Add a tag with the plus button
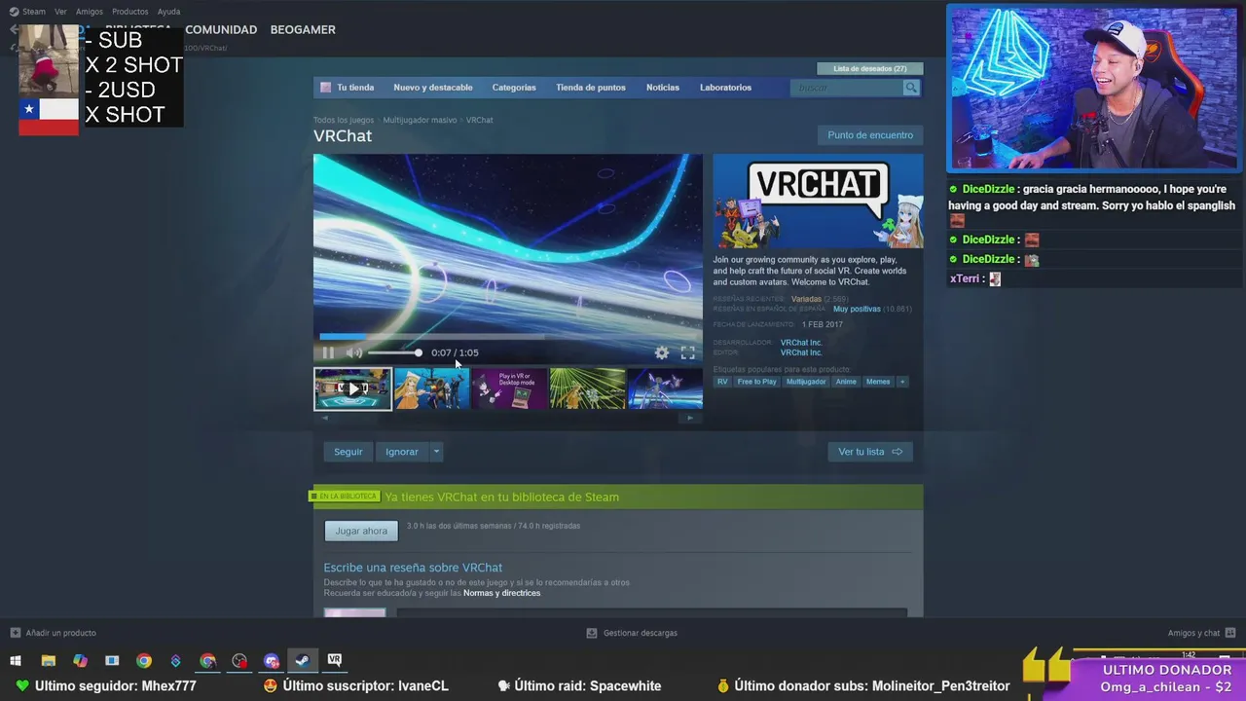The width and height of the screenshot is (1246, 701). (x=902, y=382)
